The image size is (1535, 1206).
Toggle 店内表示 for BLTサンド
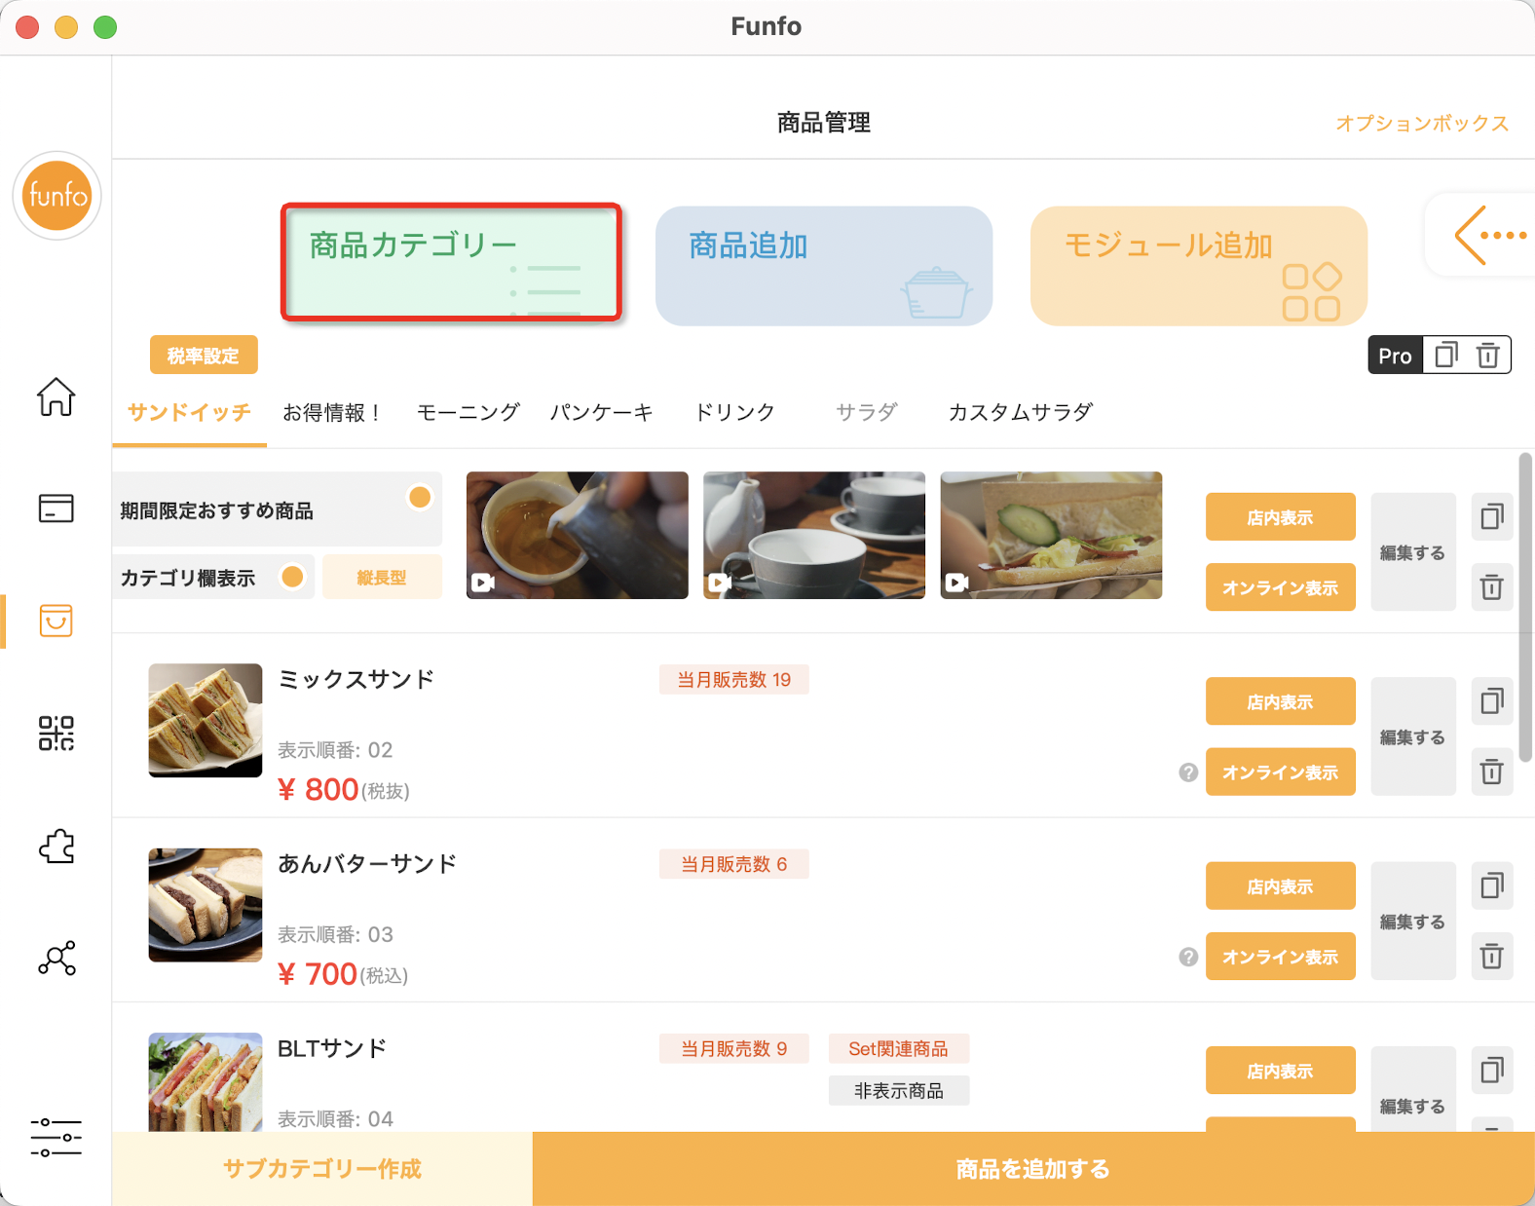tap(1280, 1071)
